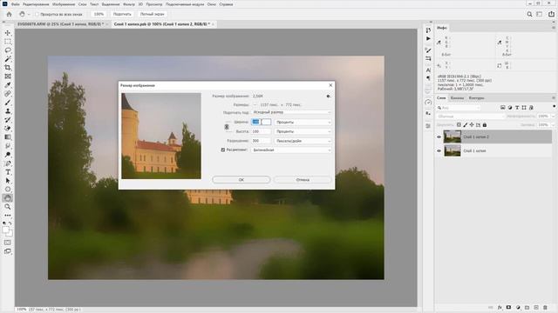
Task: Click the Home icon in options bar
Action: click(x=10, y=14)
